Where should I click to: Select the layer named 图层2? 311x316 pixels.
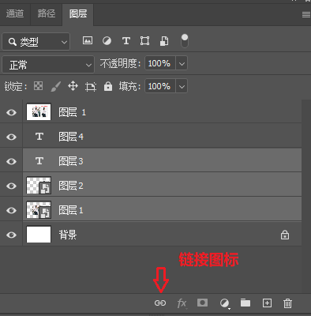(x=71, y=186)
